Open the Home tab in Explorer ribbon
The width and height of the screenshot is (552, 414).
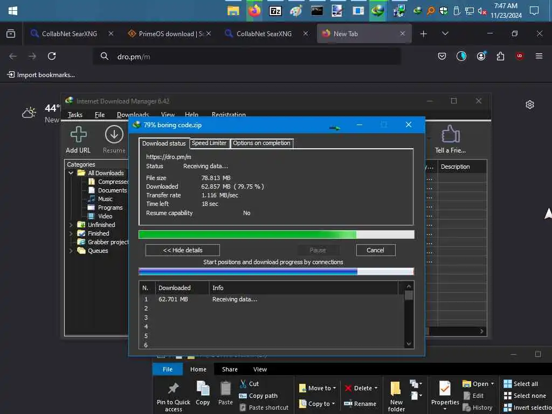tap(198, 369)
